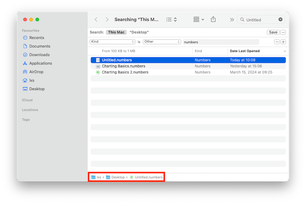Viewport: 306px width, 204px height.
Task: Remove search criteria using minus beside Save
Action: pyautogui.click(x=283, y=32)
